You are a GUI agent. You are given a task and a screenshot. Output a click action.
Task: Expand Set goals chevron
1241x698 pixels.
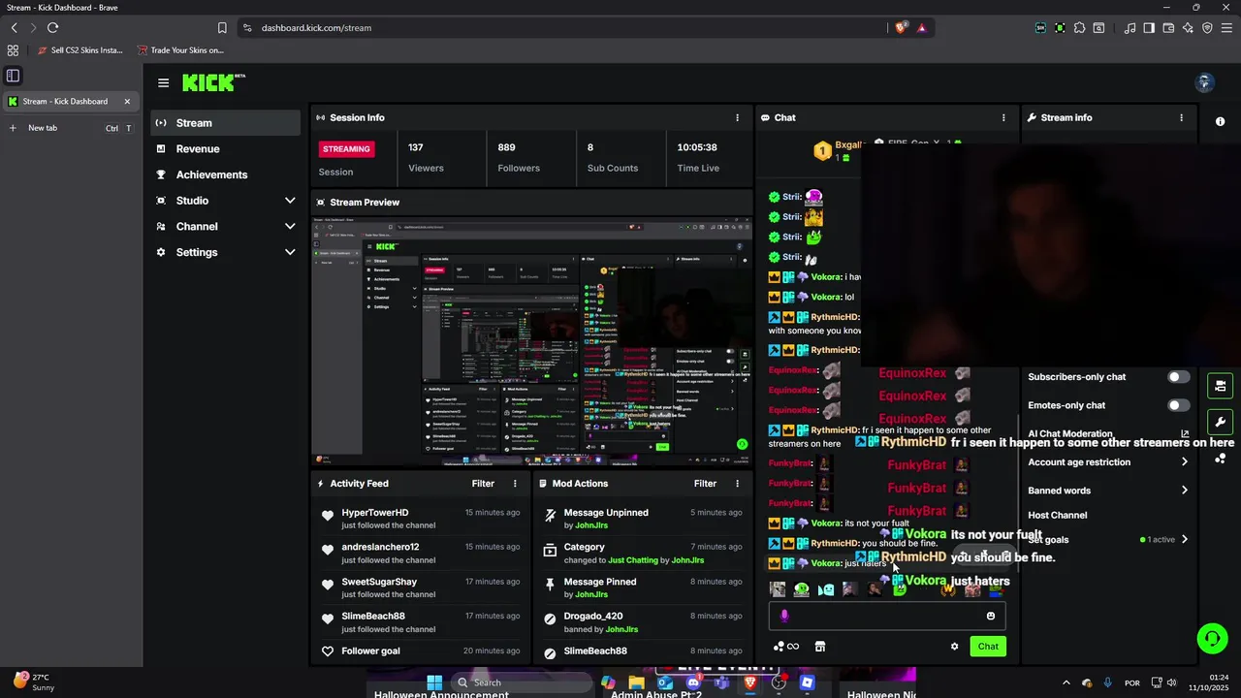click(x=1184, y=539)
